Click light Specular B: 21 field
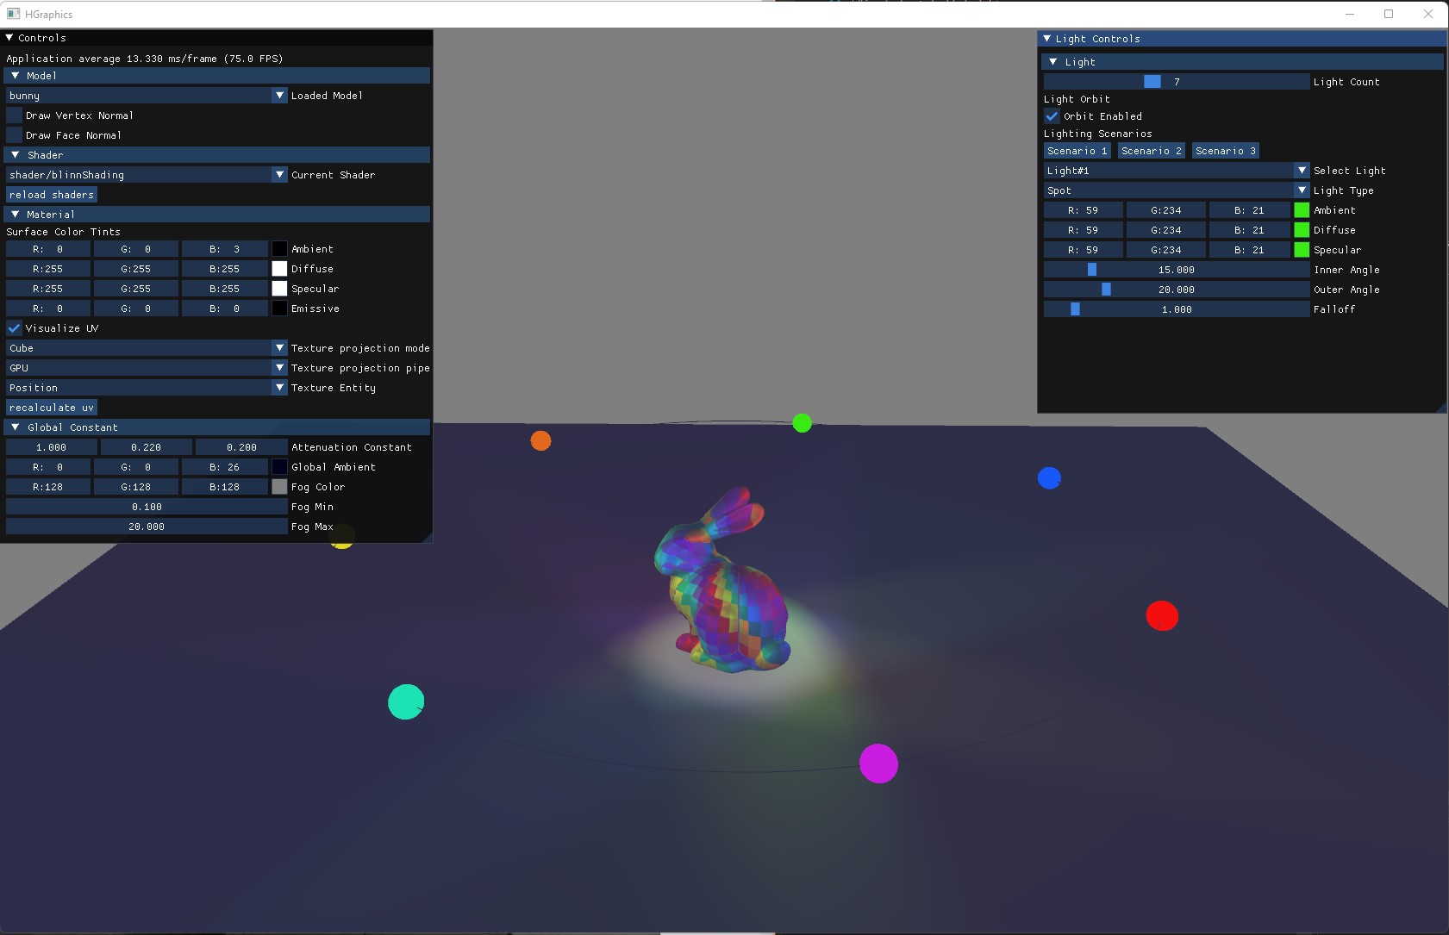This screenshot has height=935, width=1449. 1249,250
